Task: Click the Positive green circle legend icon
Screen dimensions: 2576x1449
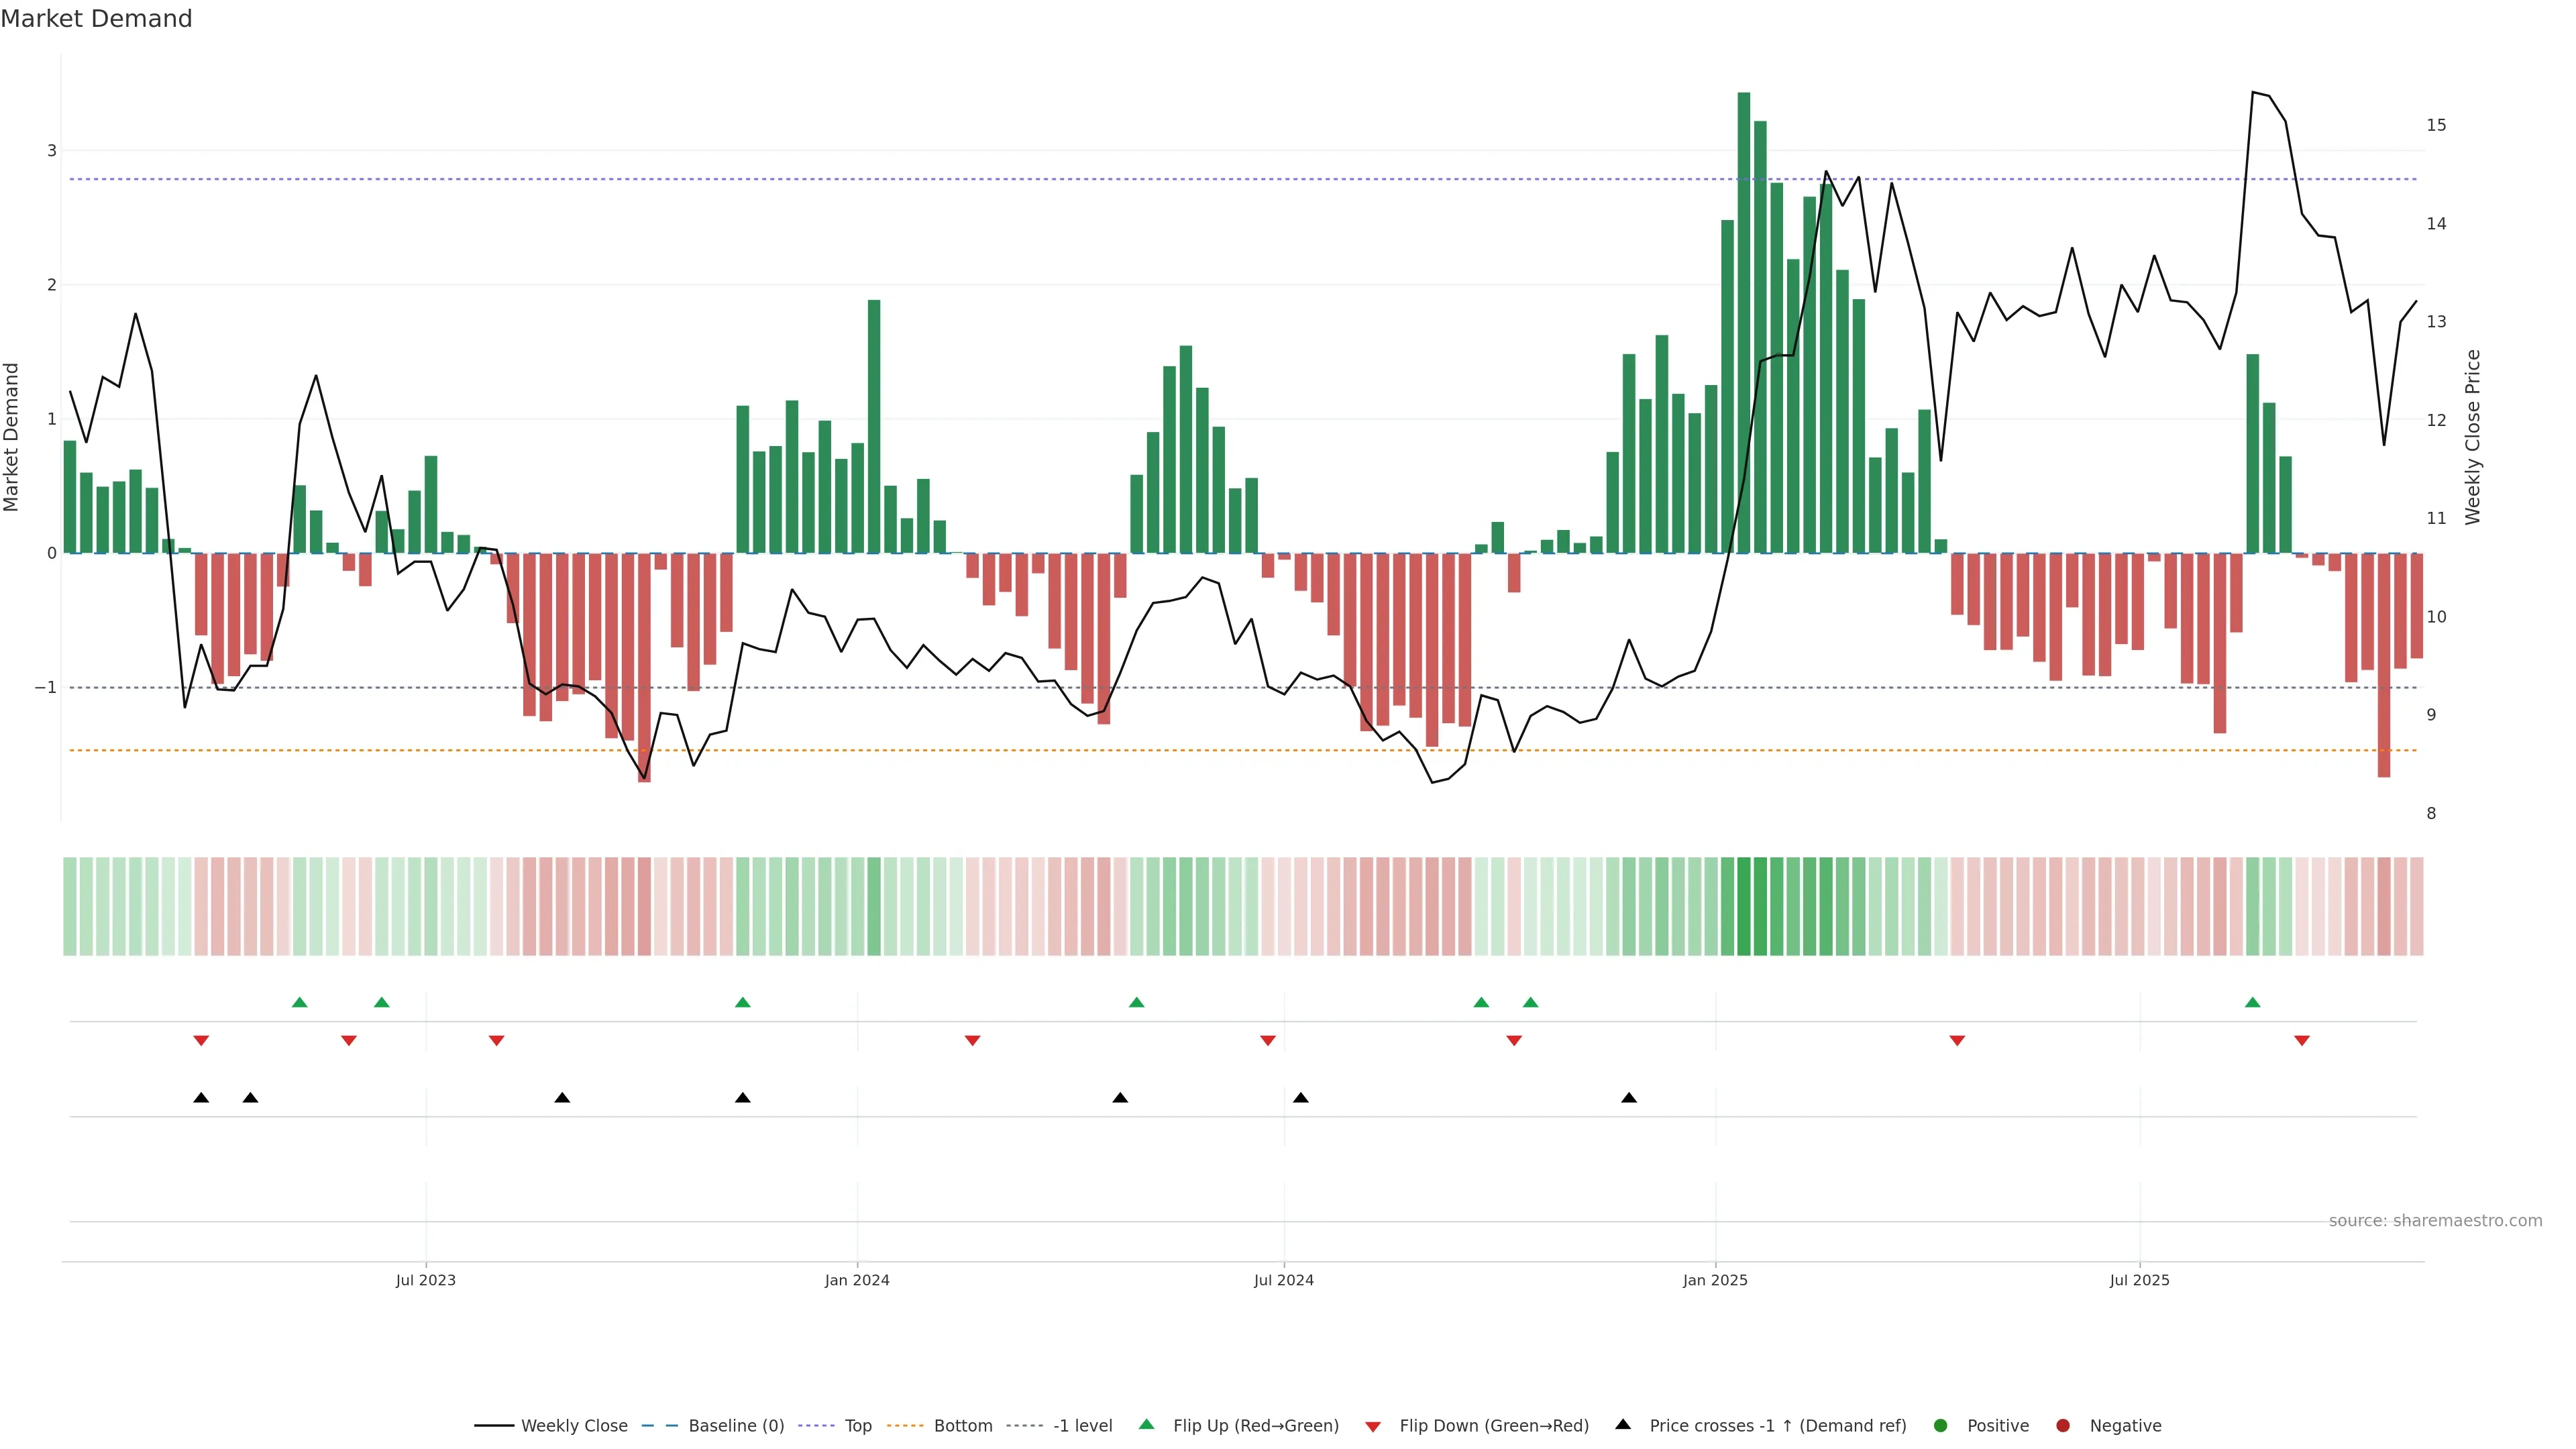Action: pyautogui.click(x=1941, y=1425)
